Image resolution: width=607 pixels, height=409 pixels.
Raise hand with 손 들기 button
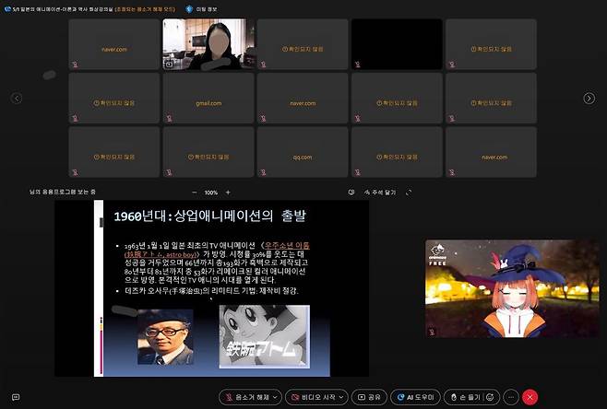(x=465, y=397)
